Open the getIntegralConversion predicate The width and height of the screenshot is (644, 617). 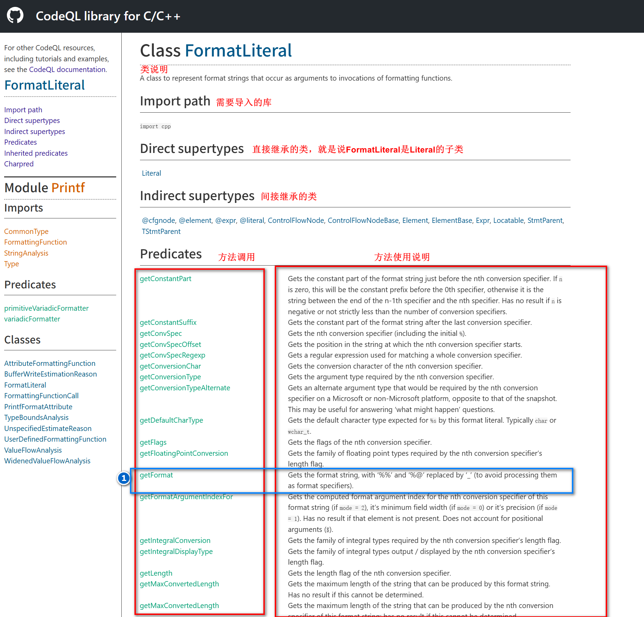point(175,541)
